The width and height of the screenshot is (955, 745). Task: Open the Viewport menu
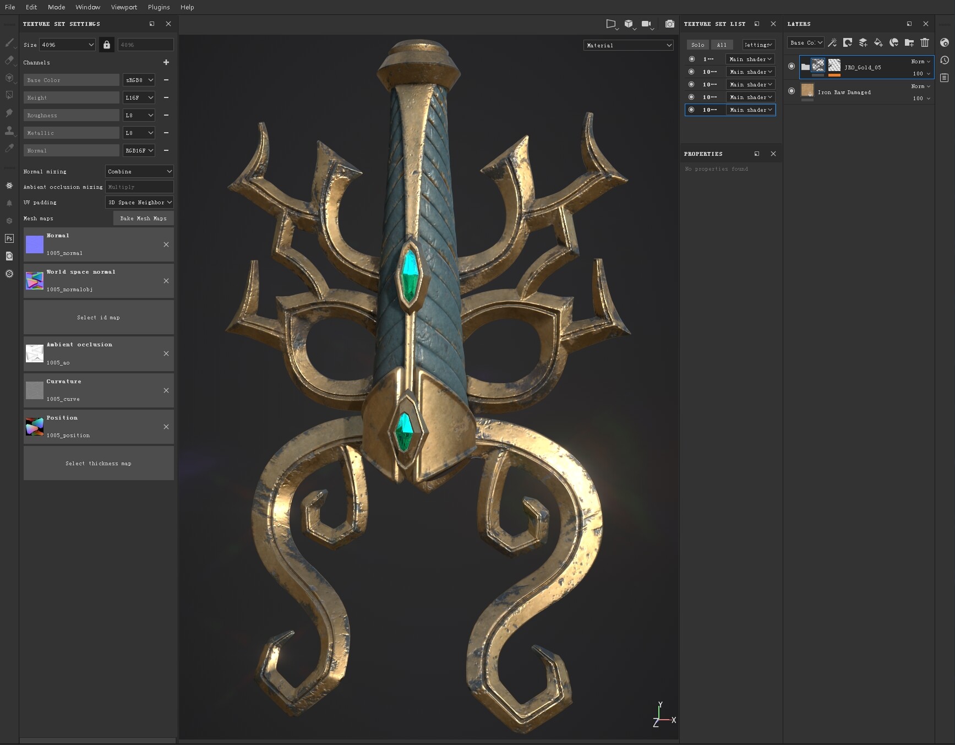click(124, 7)
